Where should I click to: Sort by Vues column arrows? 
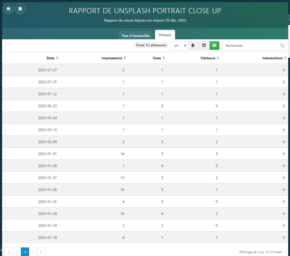164,58
